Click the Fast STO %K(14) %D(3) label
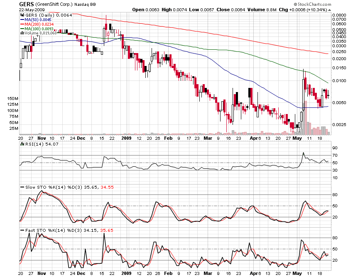Screen dimensions: 353x277 pos(53,230)
